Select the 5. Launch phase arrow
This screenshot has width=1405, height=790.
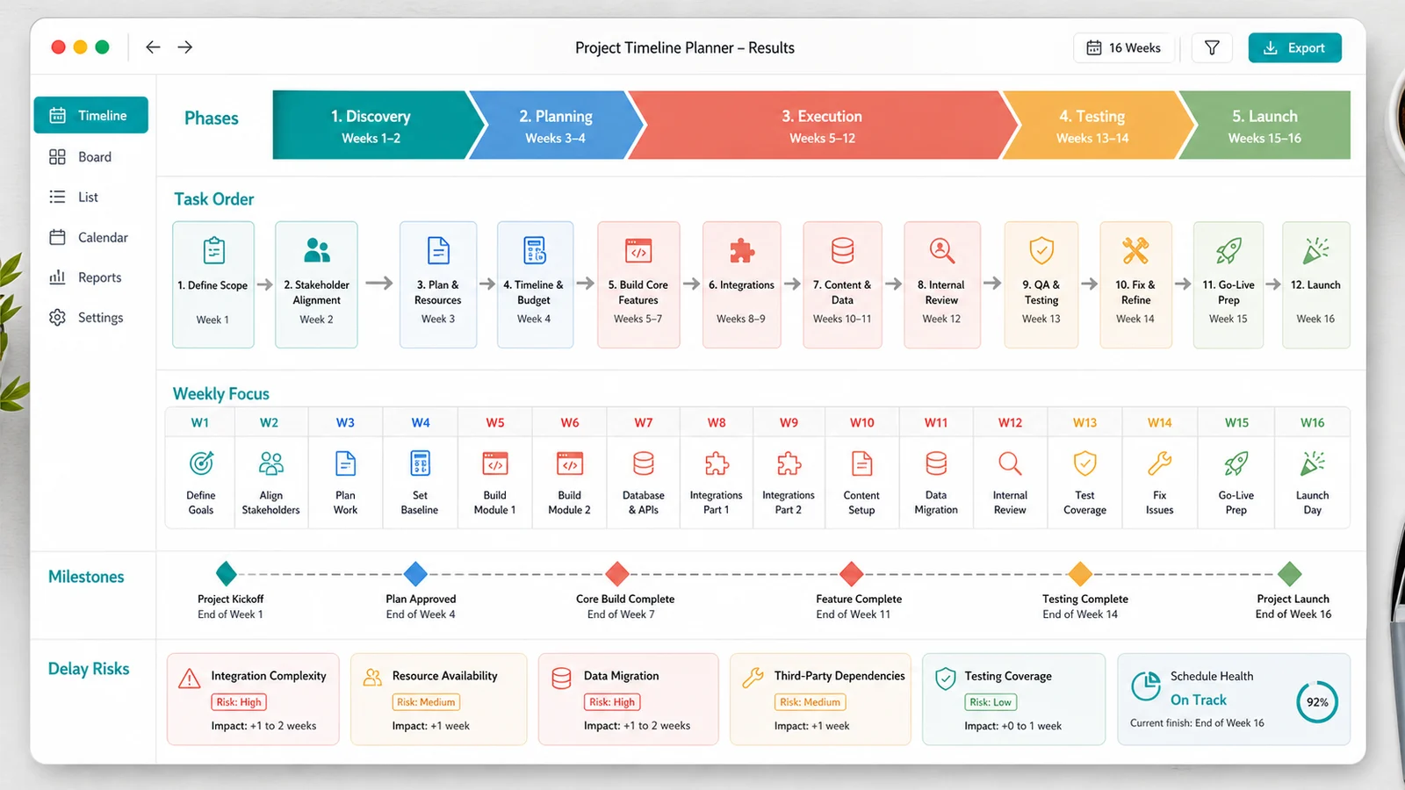tap(1264, 125)
